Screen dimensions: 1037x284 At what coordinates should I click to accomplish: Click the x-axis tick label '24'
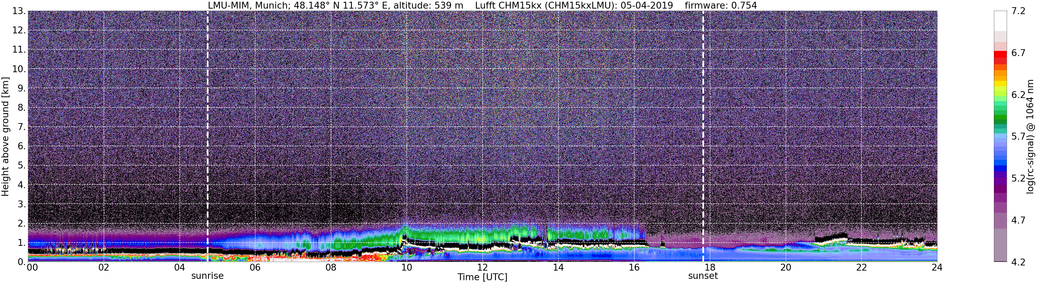937,267
